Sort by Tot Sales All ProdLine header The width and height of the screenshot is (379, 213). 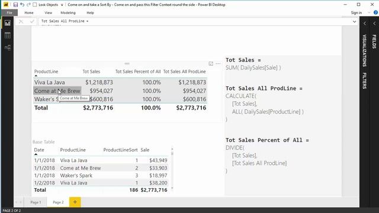[184, 72]
